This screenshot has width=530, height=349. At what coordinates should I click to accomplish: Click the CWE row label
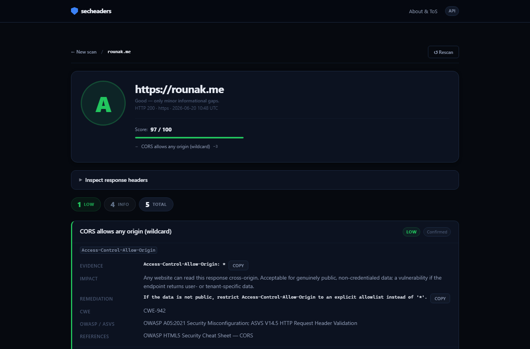click(85, 312)
